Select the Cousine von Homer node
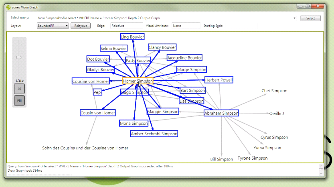Viewport: 334px width, 187px height. [91, 81]
